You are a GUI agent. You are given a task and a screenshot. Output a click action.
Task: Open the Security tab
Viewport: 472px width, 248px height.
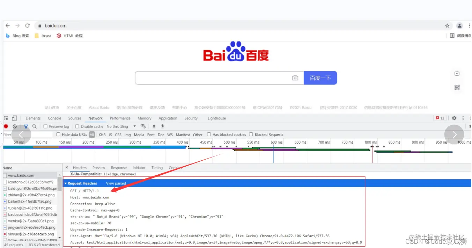click(191, 118)
